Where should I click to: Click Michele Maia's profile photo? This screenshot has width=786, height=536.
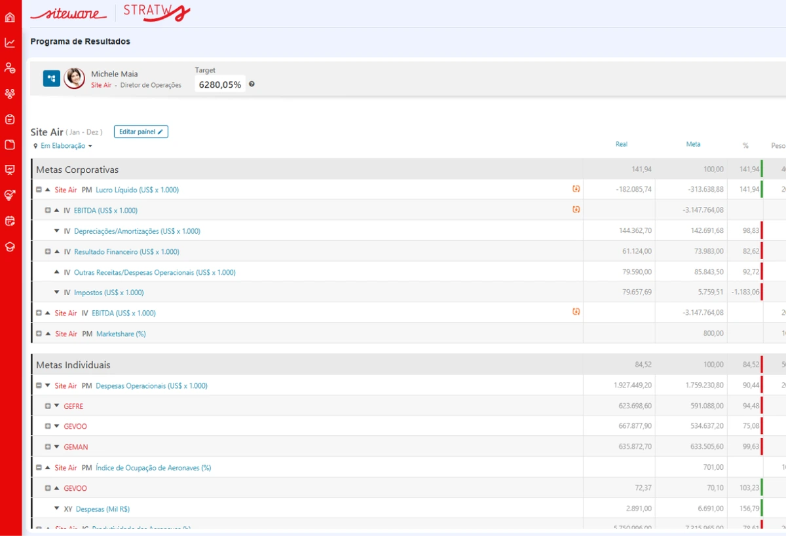pyautogui.click(x=75, y=79)
